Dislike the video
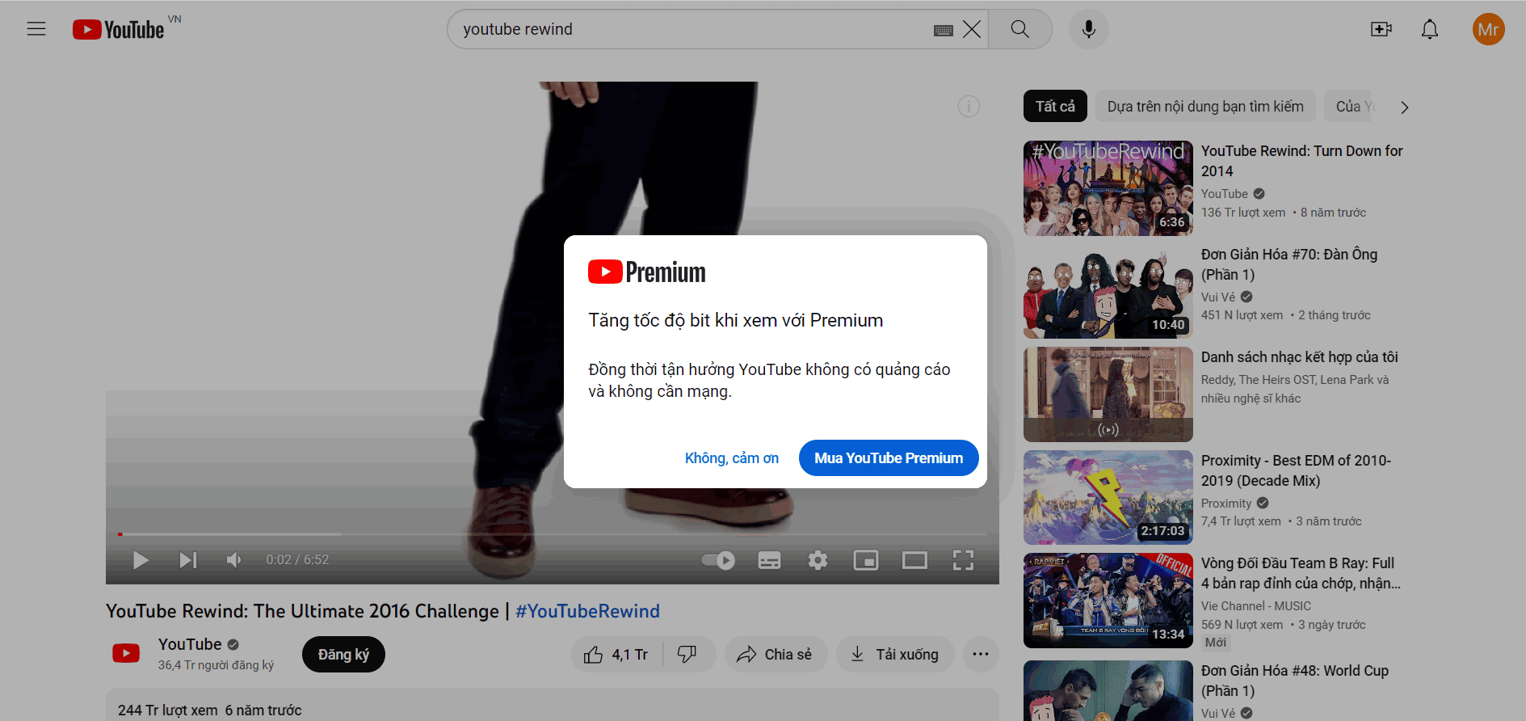Image resolution: width=1526 pixels, height=721 pixels. [x=687, y=655]
